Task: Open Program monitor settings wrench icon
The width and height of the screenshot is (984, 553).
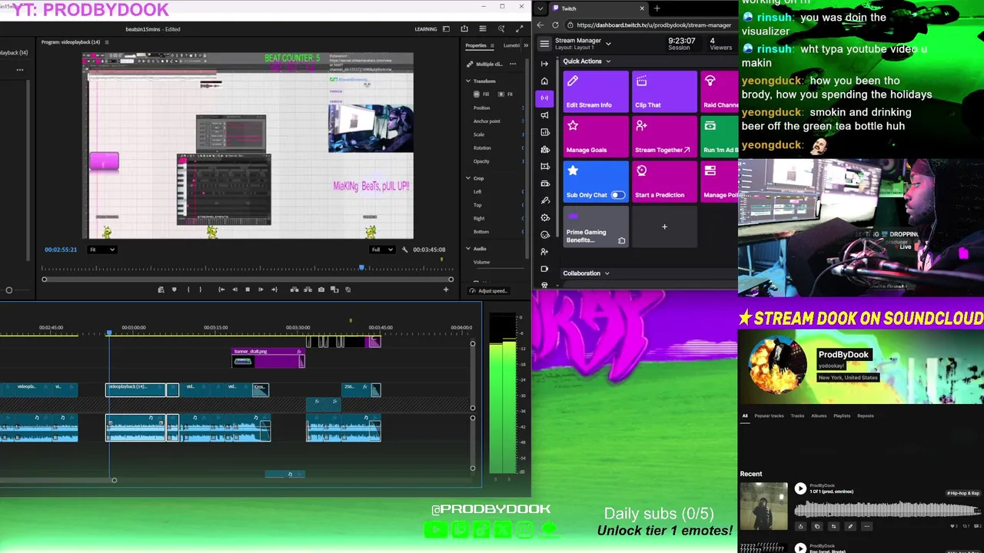Action: click(x=405, y=250)
